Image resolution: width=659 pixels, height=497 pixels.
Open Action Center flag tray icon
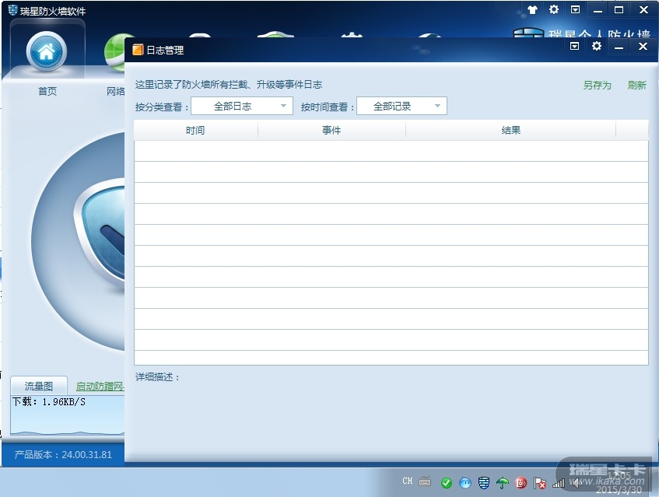coord(539,483)
